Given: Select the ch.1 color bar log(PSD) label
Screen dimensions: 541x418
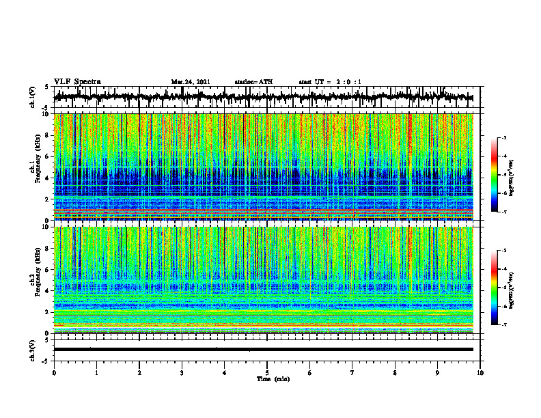Looking at the screenshot, I should pos(511,178).
